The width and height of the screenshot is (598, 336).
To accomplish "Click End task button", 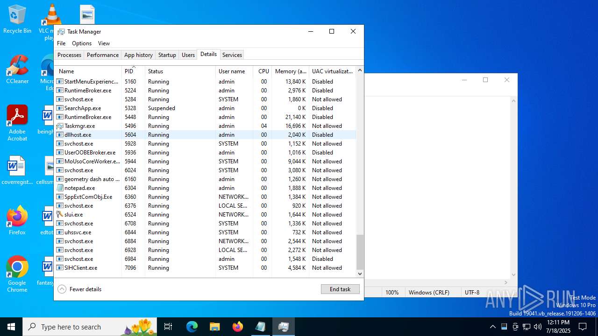I will pyautogui.click(x=340, y=289).
